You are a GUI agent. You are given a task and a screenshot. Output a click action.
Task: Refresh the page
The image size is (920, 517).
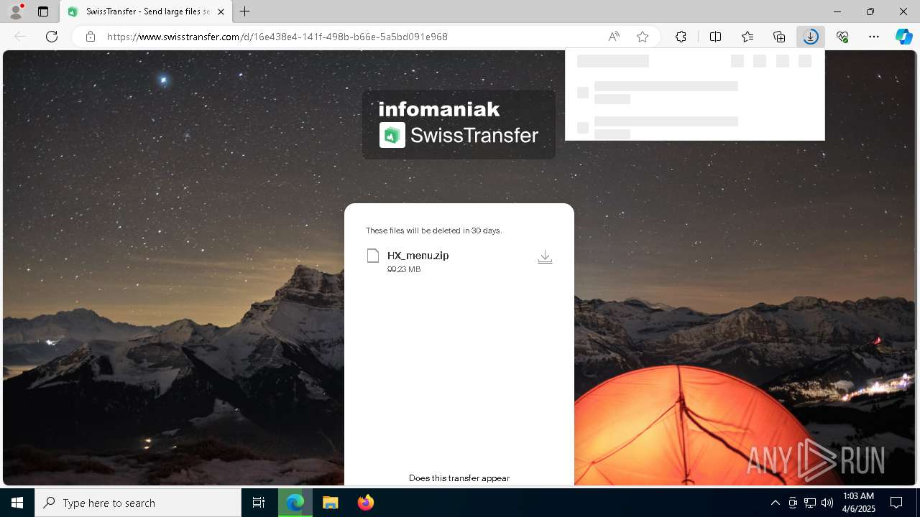point(52,37)
